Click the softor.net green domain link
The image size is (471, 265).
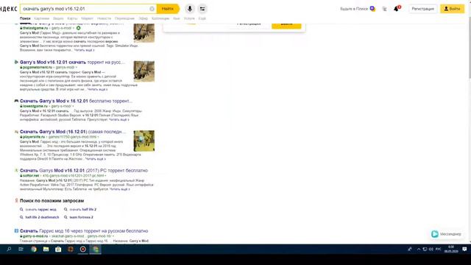click(31, 175)
